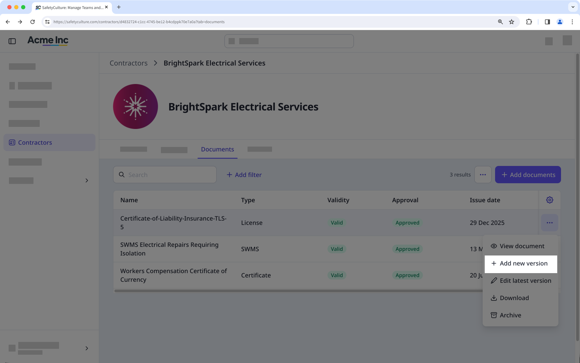Go forward in browser history

pos(20,22)
